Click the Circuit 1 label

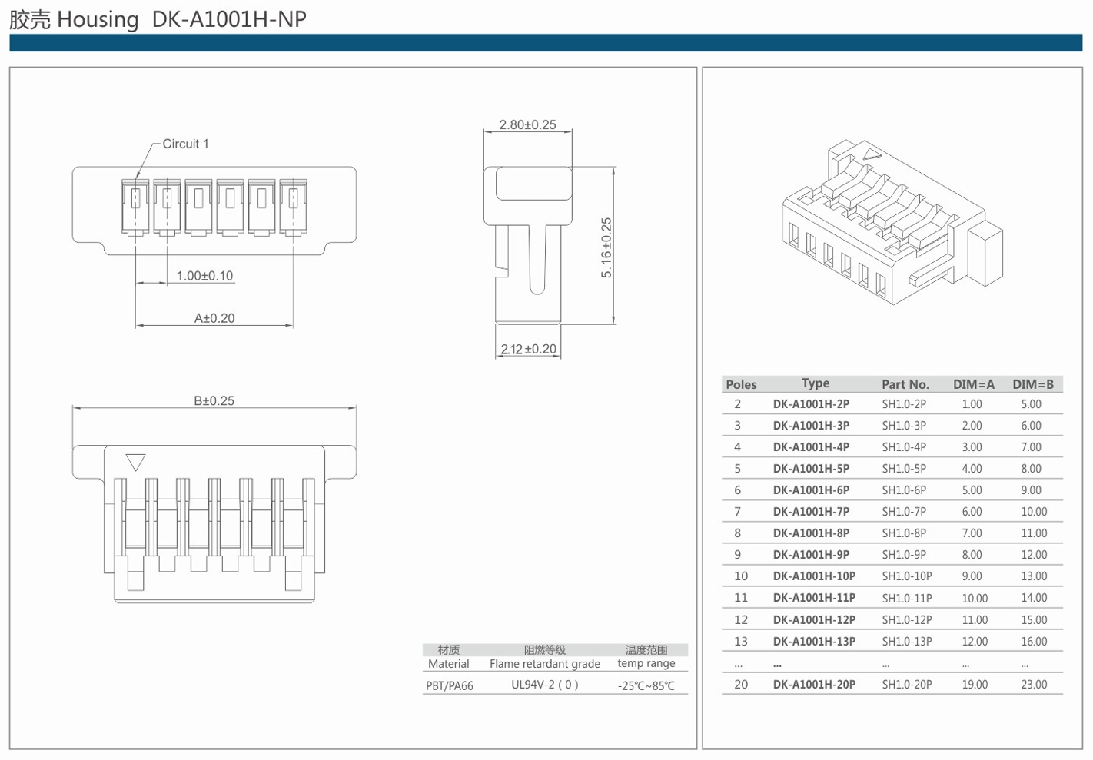click(185, 144)
